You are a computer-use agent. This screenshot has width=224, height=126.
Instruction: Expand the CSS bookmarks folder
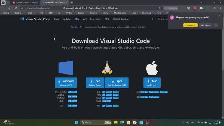click(52, 13)
